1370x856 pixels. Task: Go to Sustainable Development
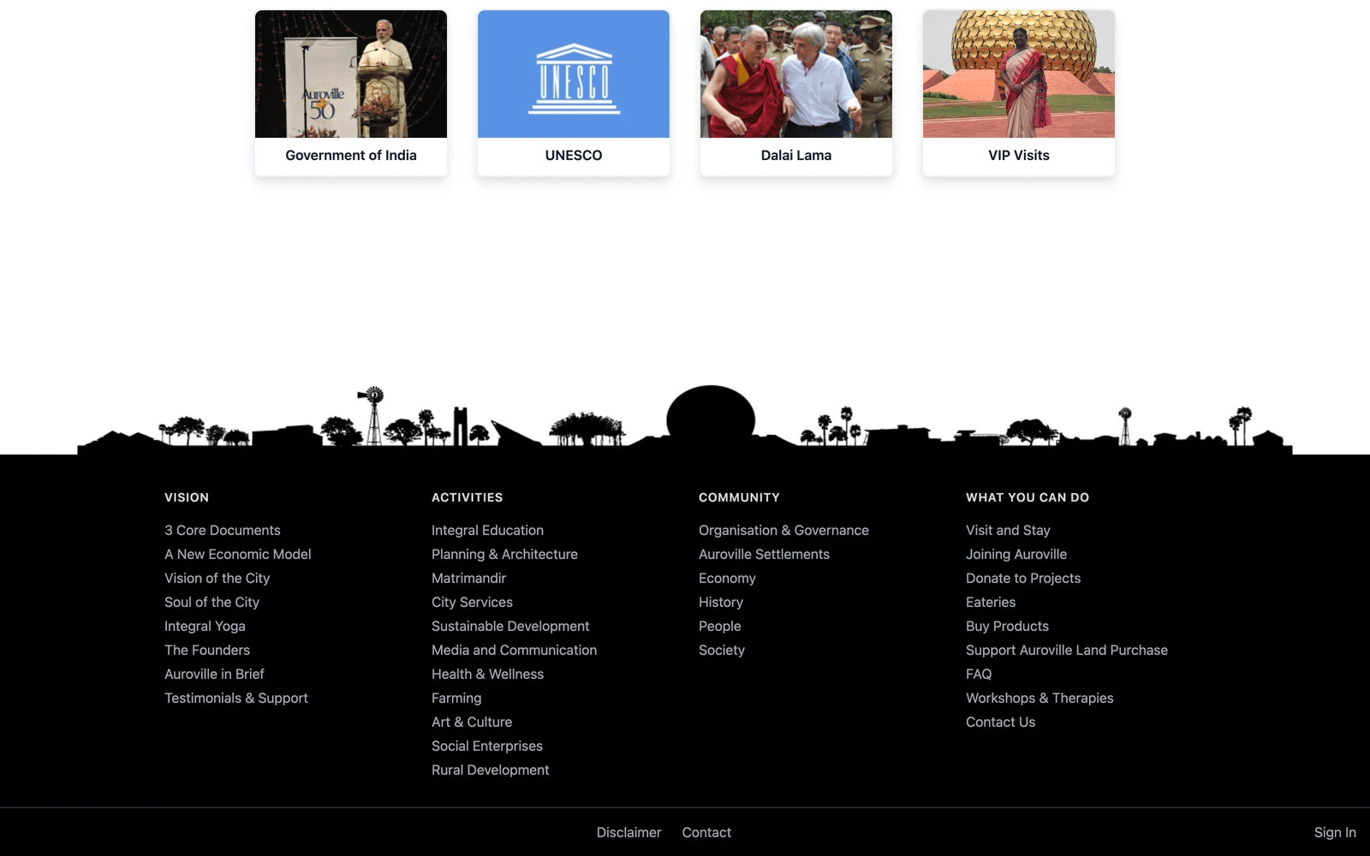click(x=510, y=626)
